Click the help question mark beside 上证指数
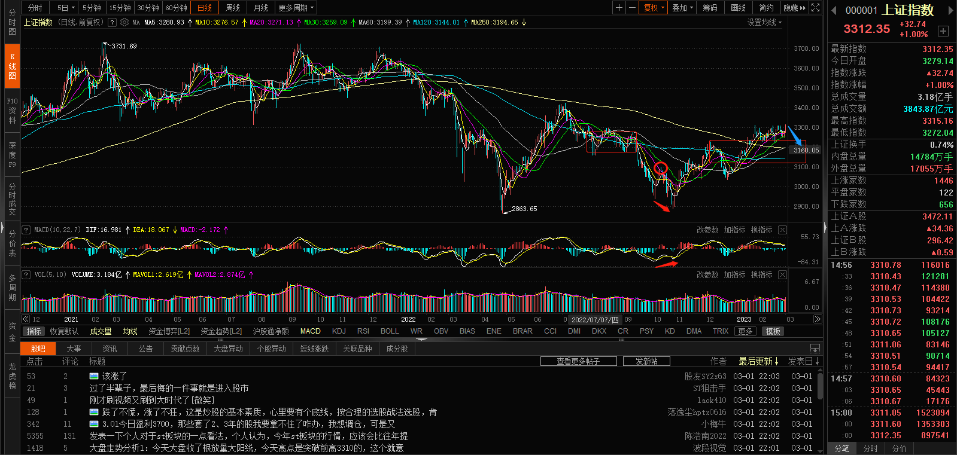Image resolution: width=957 pixels, height=455 pixels. click(x=112, y=22)
